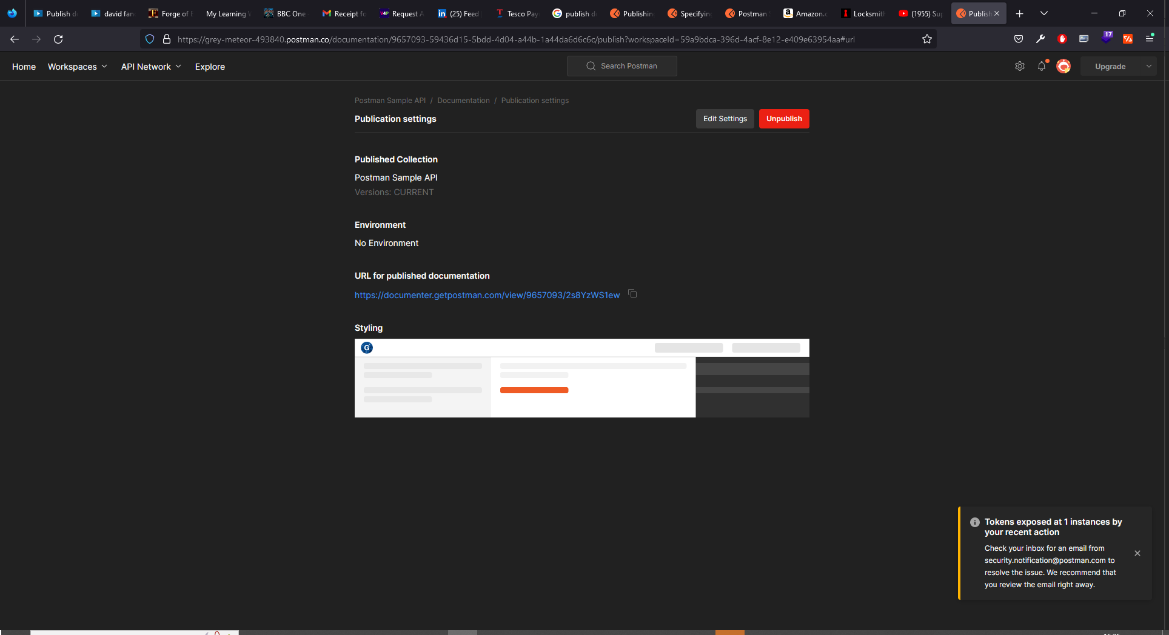Switch to the Amazon tab
Image resolution: width=1169 pixels, height=635 pixels.
coord(805,13)
